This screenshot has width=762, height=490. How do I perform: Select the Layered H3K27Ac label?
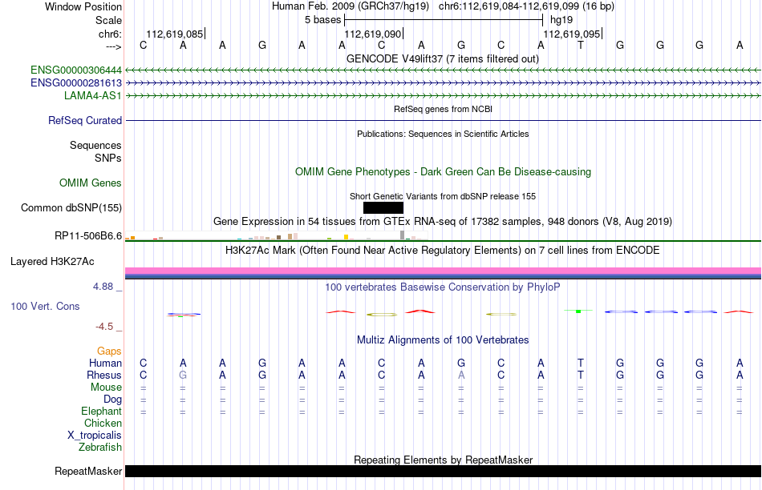pyautogui.click(x=52, y=262)
